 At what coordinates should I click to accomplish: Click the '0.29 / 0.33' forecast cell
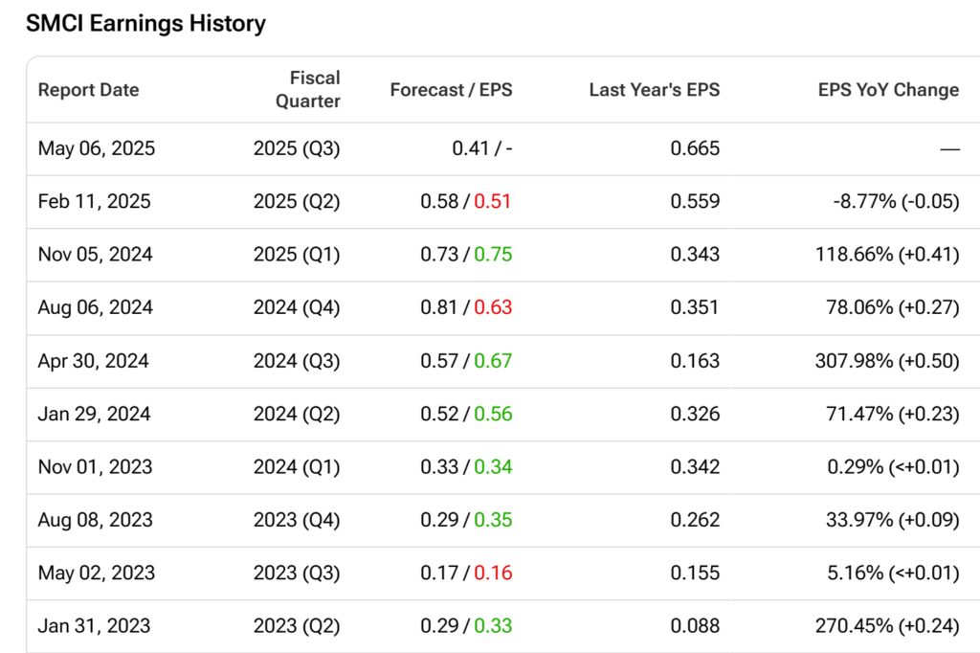pos(466,627)
